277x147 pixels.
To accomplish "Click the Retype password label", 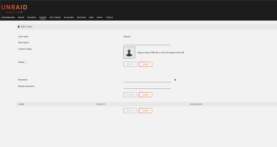I will [26, 86].
